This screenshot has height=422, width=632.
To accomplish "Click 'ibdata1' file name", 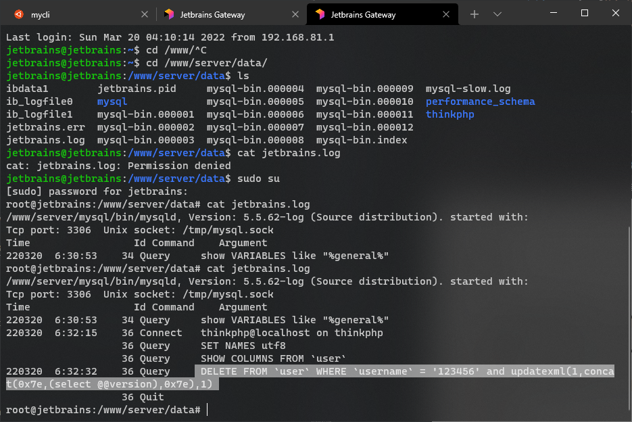I will (x=27, y=89).
